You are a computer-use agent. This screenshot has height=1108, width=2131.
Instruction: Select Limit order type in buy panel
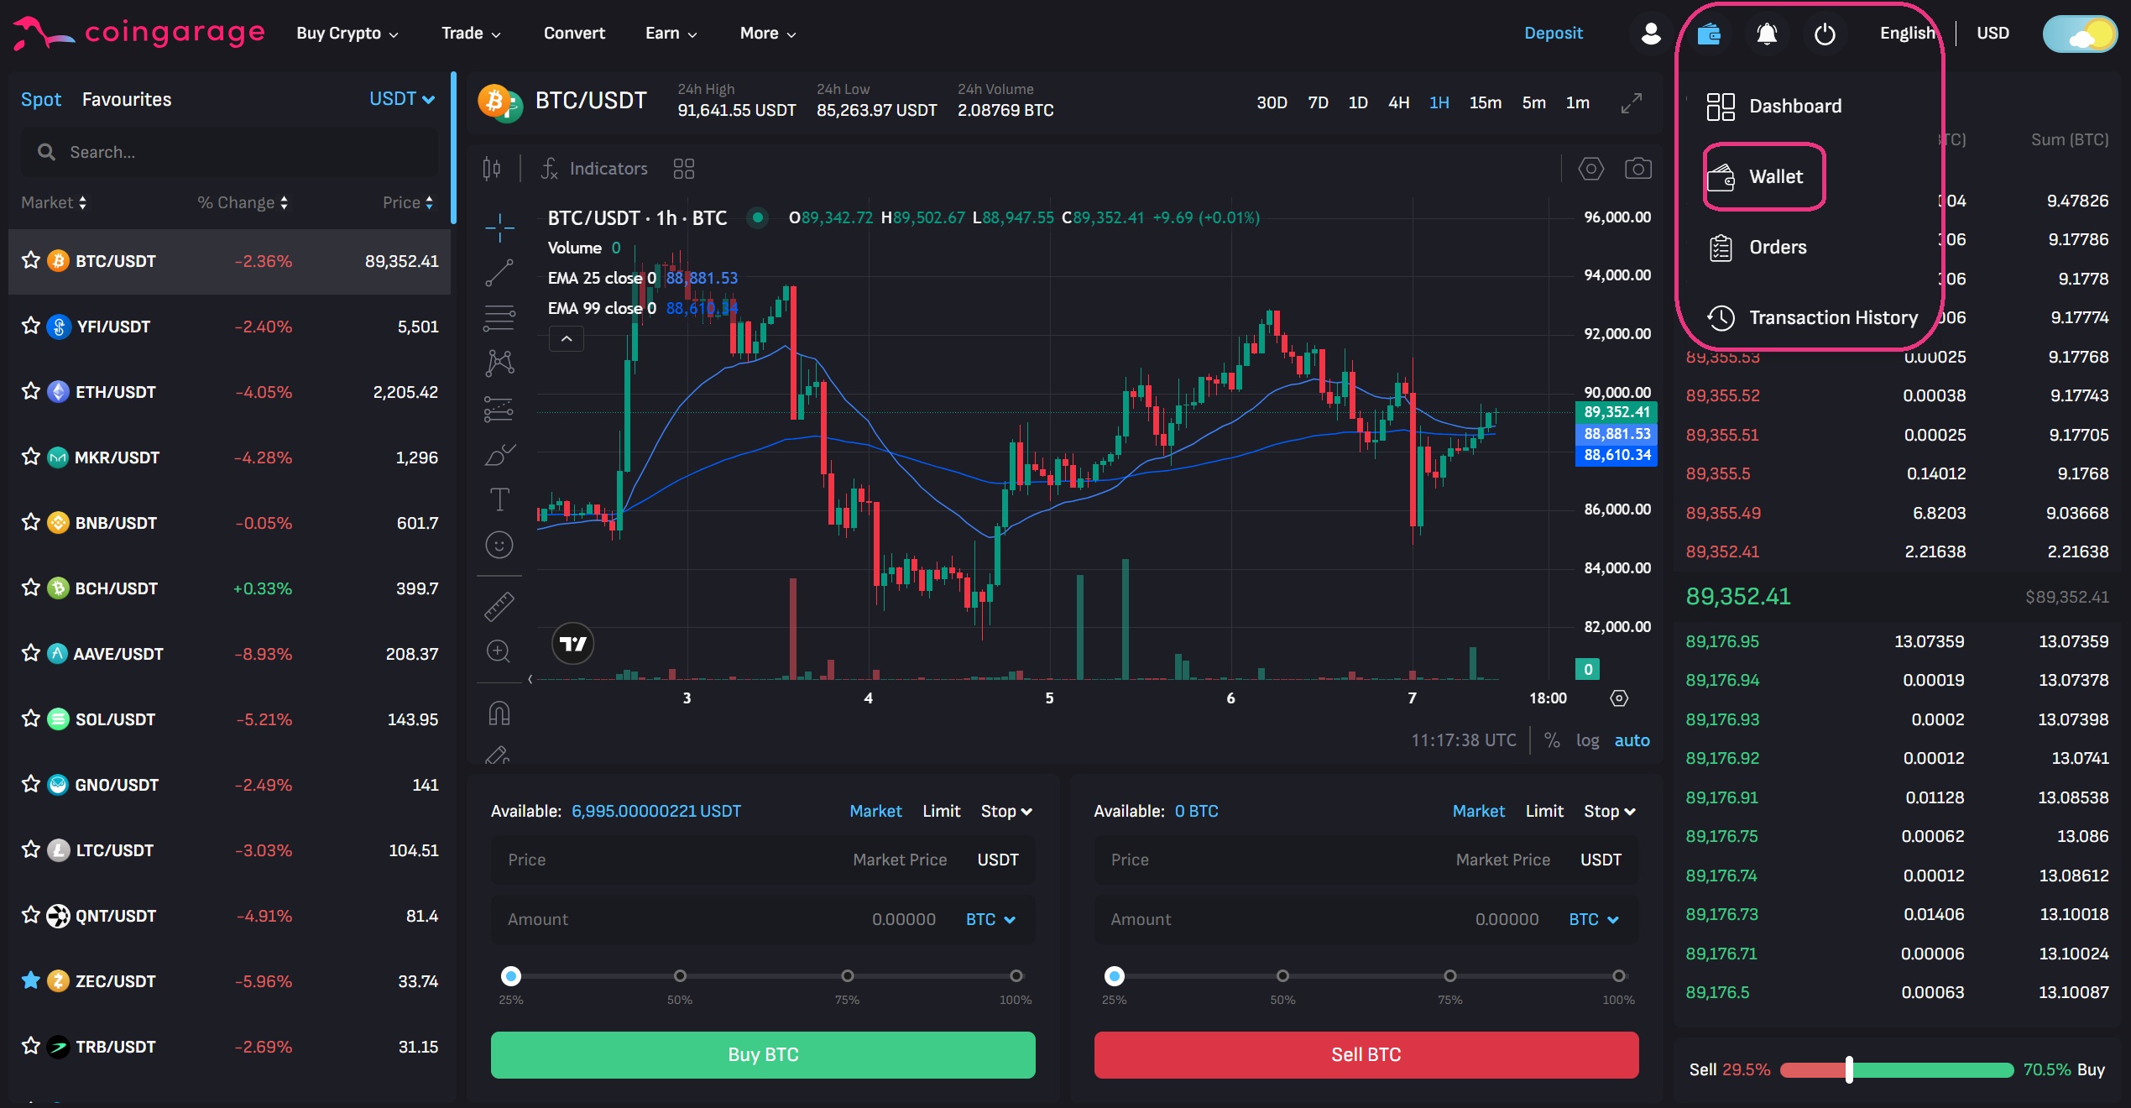(941, 811)
